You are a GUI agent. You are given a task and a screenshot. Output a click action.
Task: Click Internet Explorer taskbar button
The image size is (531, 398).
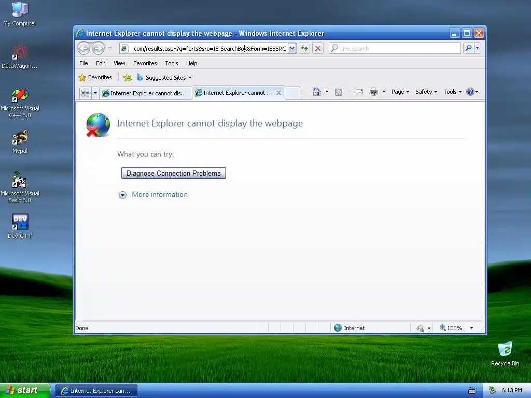pyautogui.click(x=96, y=391)
